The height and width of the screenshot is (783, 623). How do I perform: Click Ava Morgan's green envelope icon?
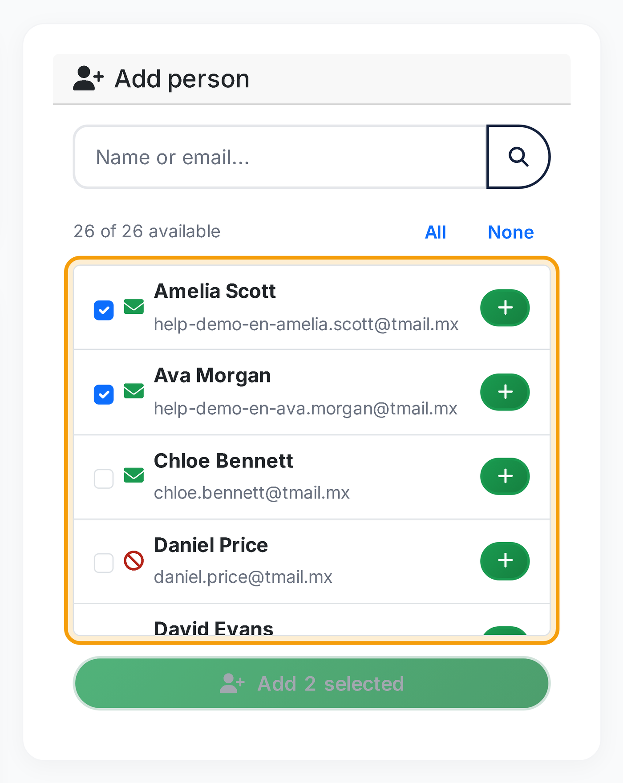point(133,391)
